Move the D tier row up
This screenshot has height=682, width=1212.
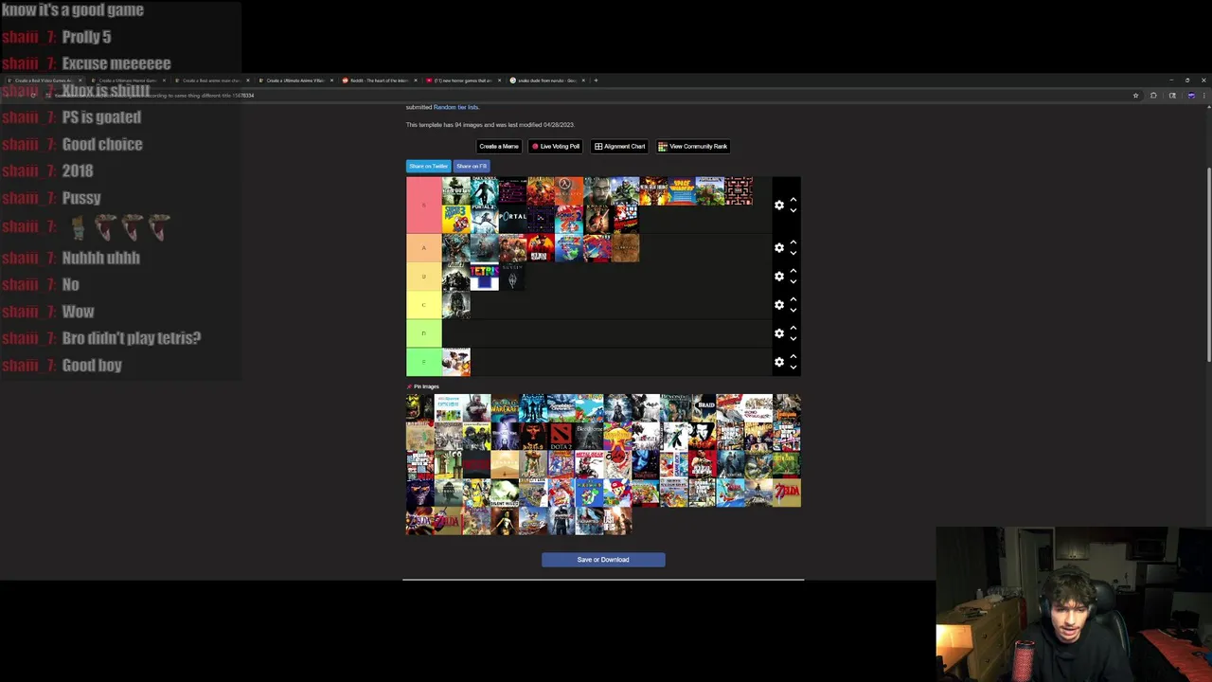793,328
